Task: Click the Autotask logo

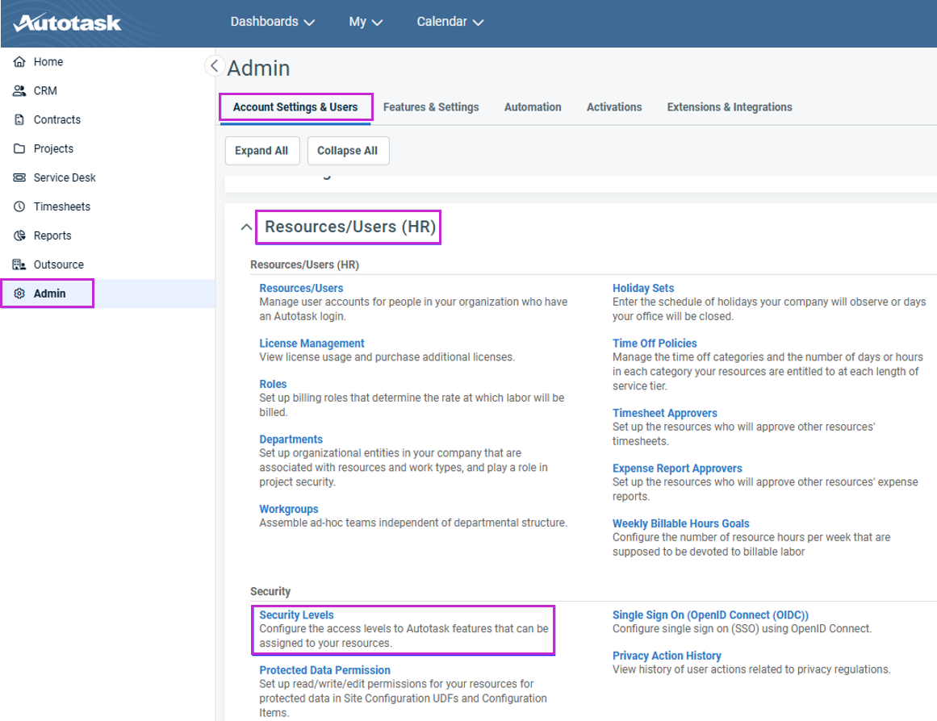Action: click(67, 23)
